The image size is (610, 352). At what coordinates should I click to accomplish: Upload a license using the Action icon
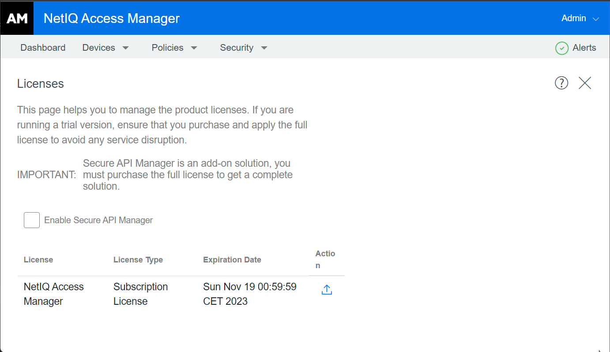point(326,289)
